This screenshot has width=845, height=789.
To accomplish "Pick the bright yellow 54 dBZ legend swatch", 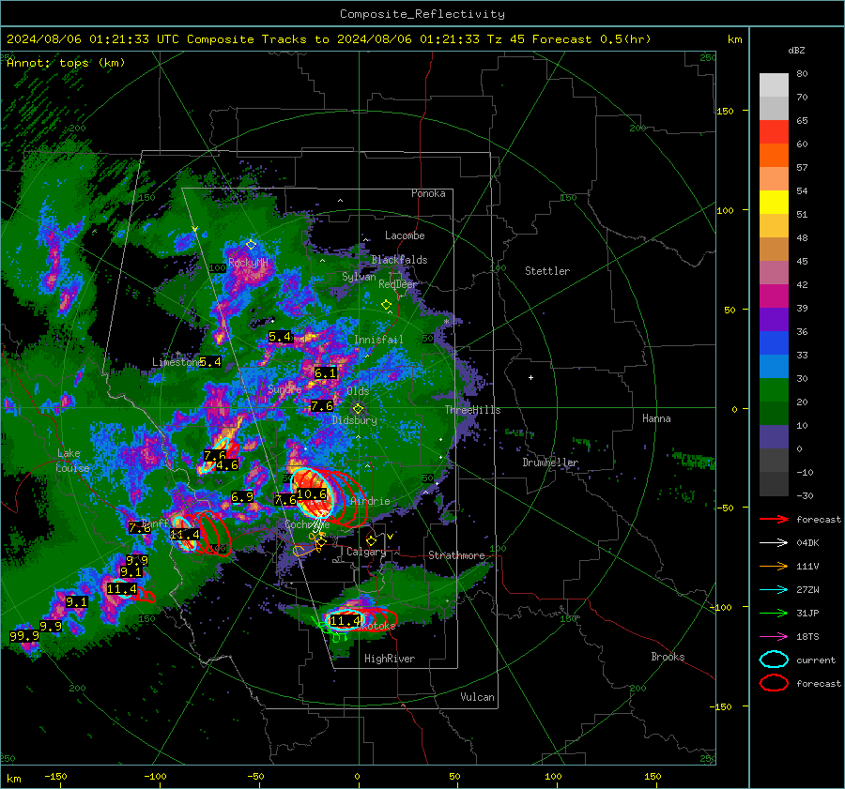I will (774, 202).
